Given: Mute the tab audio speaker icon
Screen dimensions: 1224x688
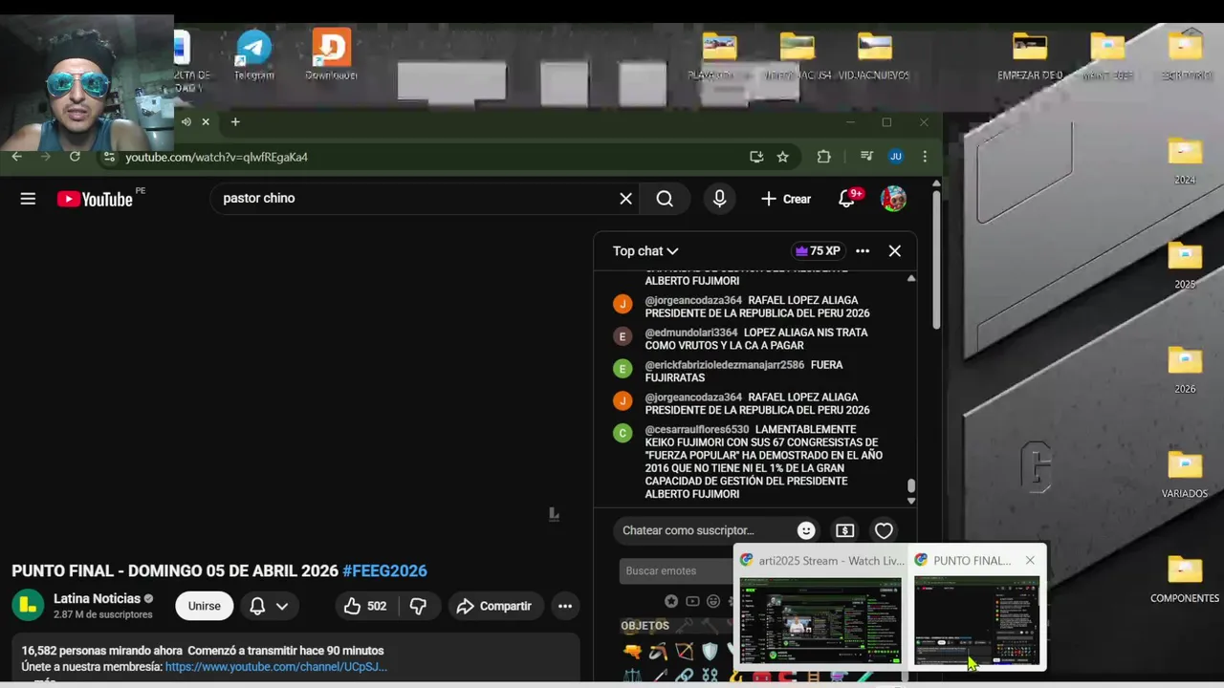Looking at the screenshot, I should point(186,122).
